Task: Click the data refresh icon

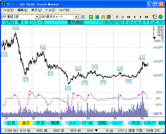Action: [x=154, y=17]
